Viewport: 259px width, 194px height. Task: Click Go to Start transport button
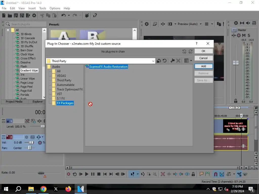click(105, 174)
